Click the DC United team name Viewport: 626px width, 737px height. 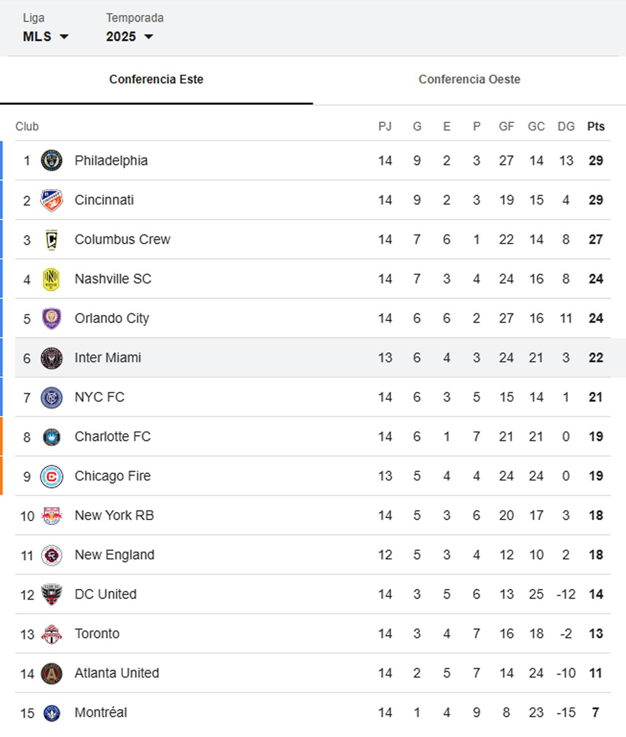(x=105, y=594)
